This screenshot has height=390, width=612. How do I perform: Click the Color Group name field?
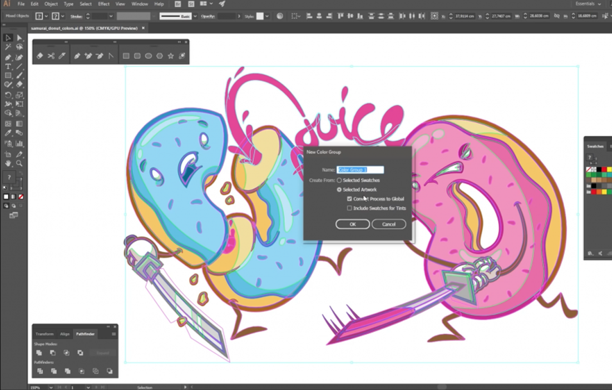pos(360,170)
